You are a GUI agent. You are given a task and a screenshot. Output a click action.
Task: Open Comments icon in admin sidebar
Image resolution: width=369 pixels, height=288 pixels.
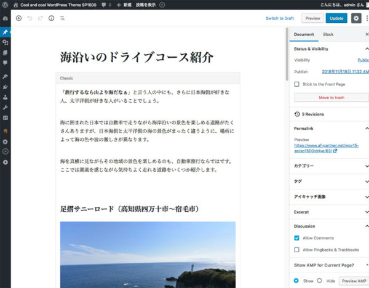(5, 63)
